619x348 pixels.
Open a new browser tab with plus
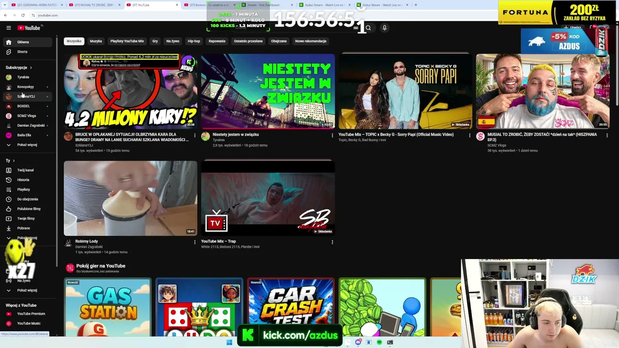tap(415, 5)
